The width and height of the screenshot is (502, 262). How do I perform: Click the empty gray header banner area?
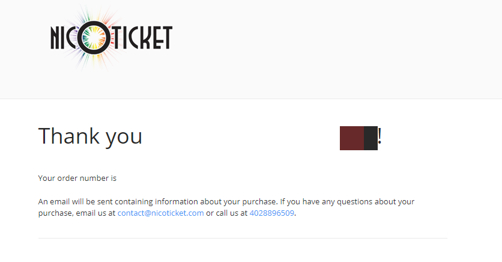pos(336,48)
